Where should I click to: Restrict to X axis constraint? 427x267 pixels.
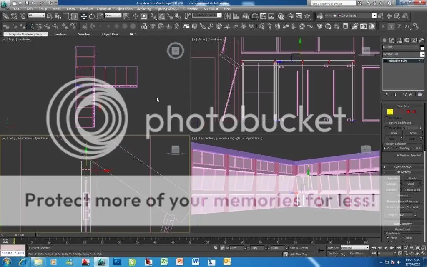coord(383,26)
